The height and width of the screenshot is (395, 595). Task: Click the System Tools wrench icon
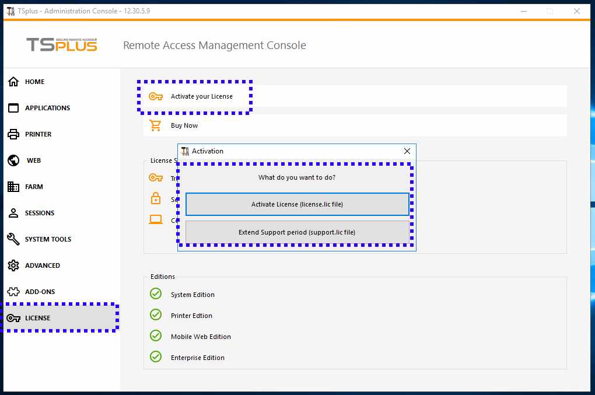(x=13, y=239)
